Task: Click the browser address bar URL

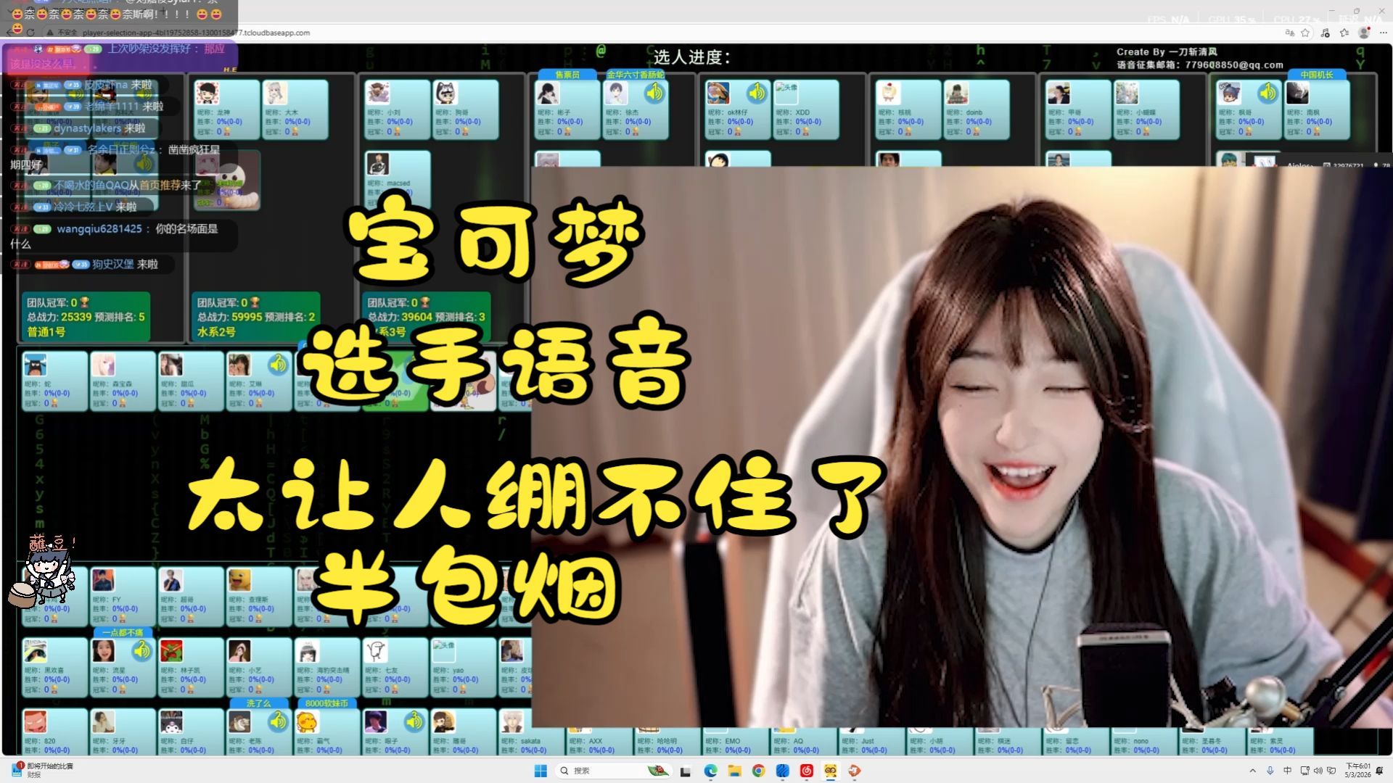Action: coord(196,33)
